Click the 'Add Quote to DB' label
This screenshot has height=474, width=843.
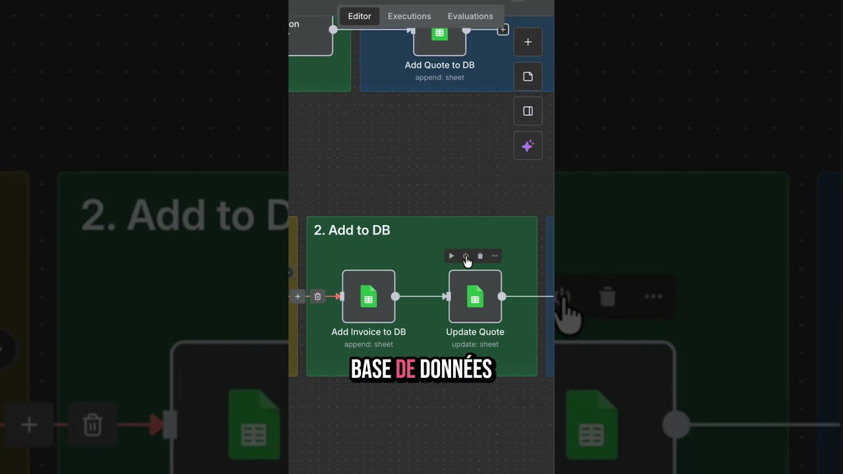coord(439,65)
